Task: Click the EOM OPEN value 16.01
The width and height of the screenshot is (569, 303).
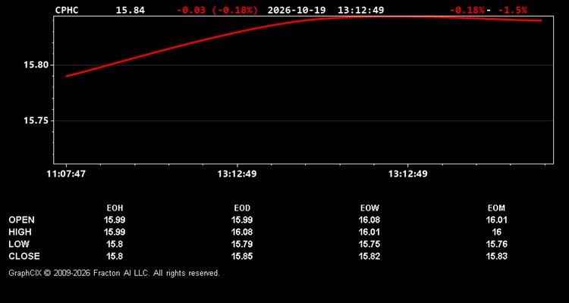Action: [x=496, y=220]
